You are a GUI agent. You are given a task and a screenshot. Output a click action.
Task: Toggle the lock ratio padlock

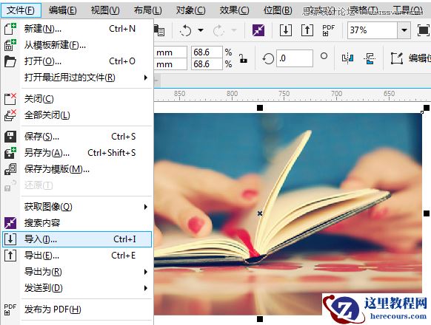(x=243, y=58)
